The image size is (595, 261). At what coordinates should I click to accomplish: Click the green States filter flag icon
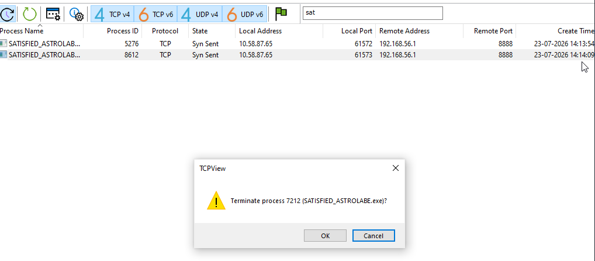[x=281, y=14]
